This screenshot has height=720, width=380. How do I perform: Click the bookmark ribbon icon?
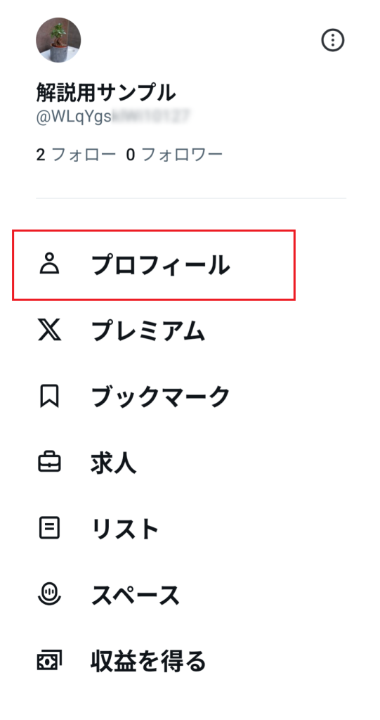point(49,397)
